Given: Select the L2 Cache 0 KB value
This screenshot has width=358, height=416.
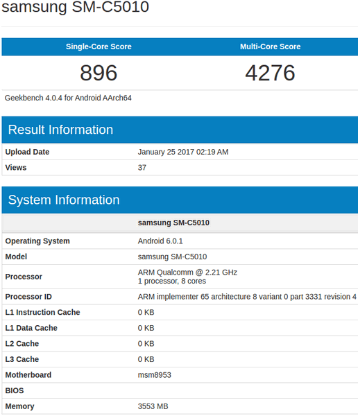Looking at the screenshot, I should 146,344.
